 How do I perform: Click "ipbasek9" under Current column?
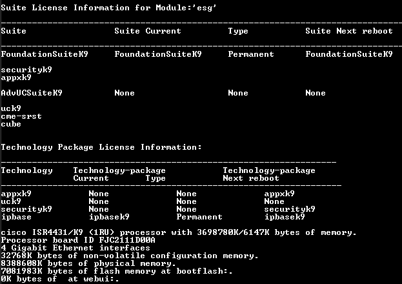coord(109,217)
